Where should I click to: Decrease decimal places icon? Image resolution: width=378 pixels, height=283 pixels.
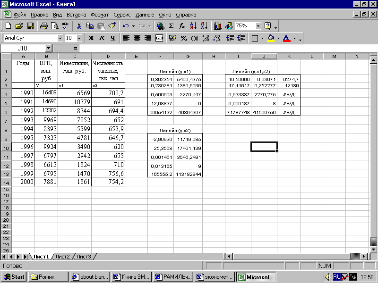point(216,38)
